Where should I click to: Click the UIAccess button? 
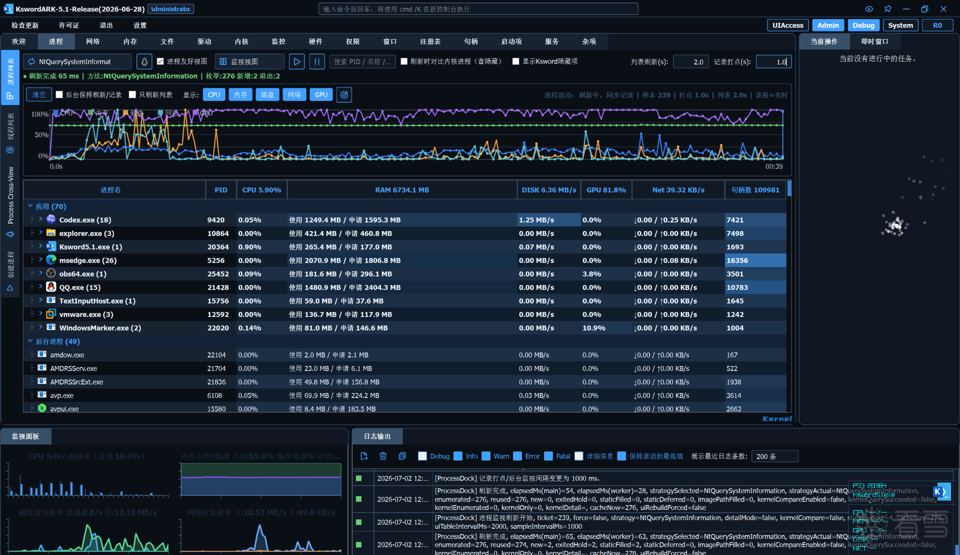tap(787, 25)
